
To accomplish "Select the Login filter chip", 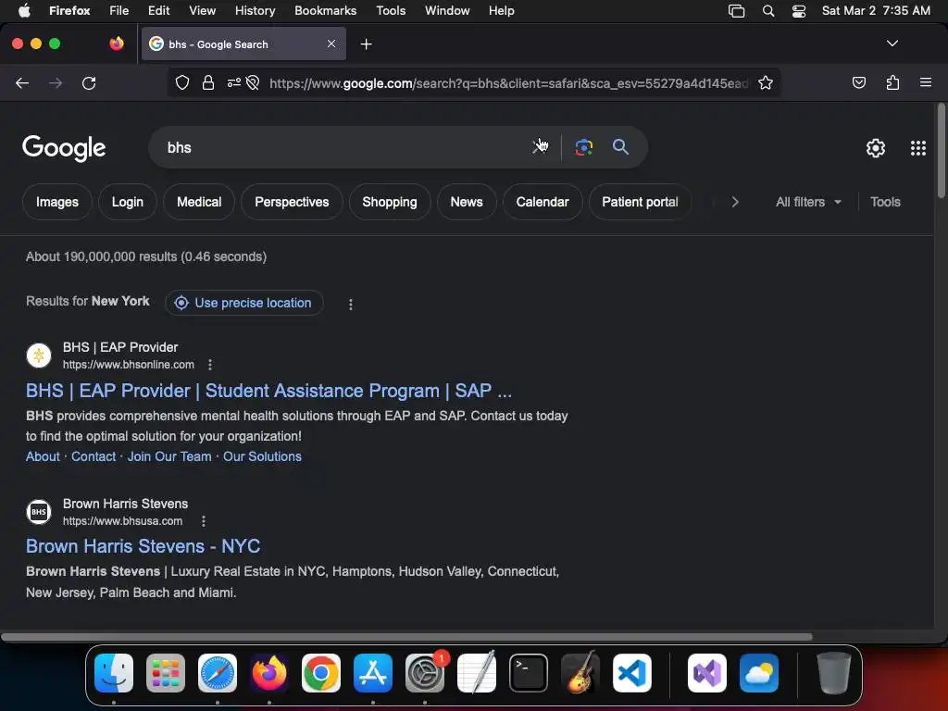I will 128,202.
